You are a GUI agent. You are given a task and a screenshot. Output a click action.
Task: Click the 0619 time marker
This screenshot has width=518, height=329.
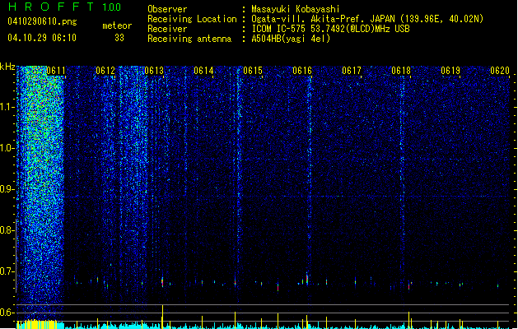click(450, 71)
